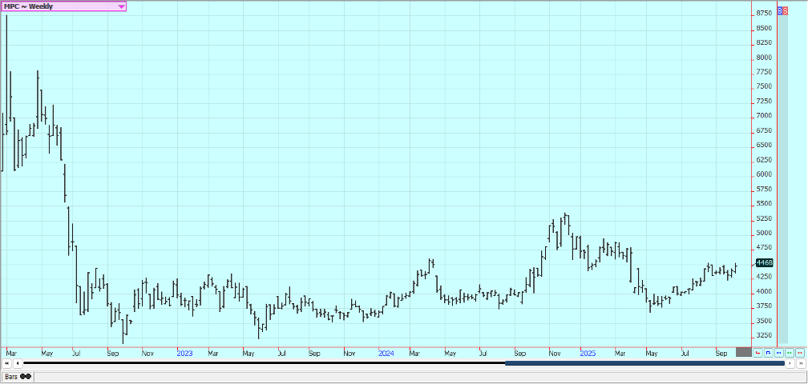Image resolution: width=808 pixels, height=384 pixels.
Task: Jump to chart start with double-left arrow
Action: [7, 363]
